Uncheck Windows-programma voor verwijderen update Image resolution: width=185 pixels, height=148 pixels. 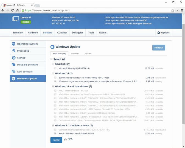[x=55, y=81]
